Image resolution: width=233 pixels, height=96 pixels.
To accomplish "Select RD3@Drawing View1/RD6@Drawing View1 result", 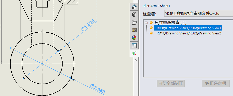I will [x=188, y=28].
